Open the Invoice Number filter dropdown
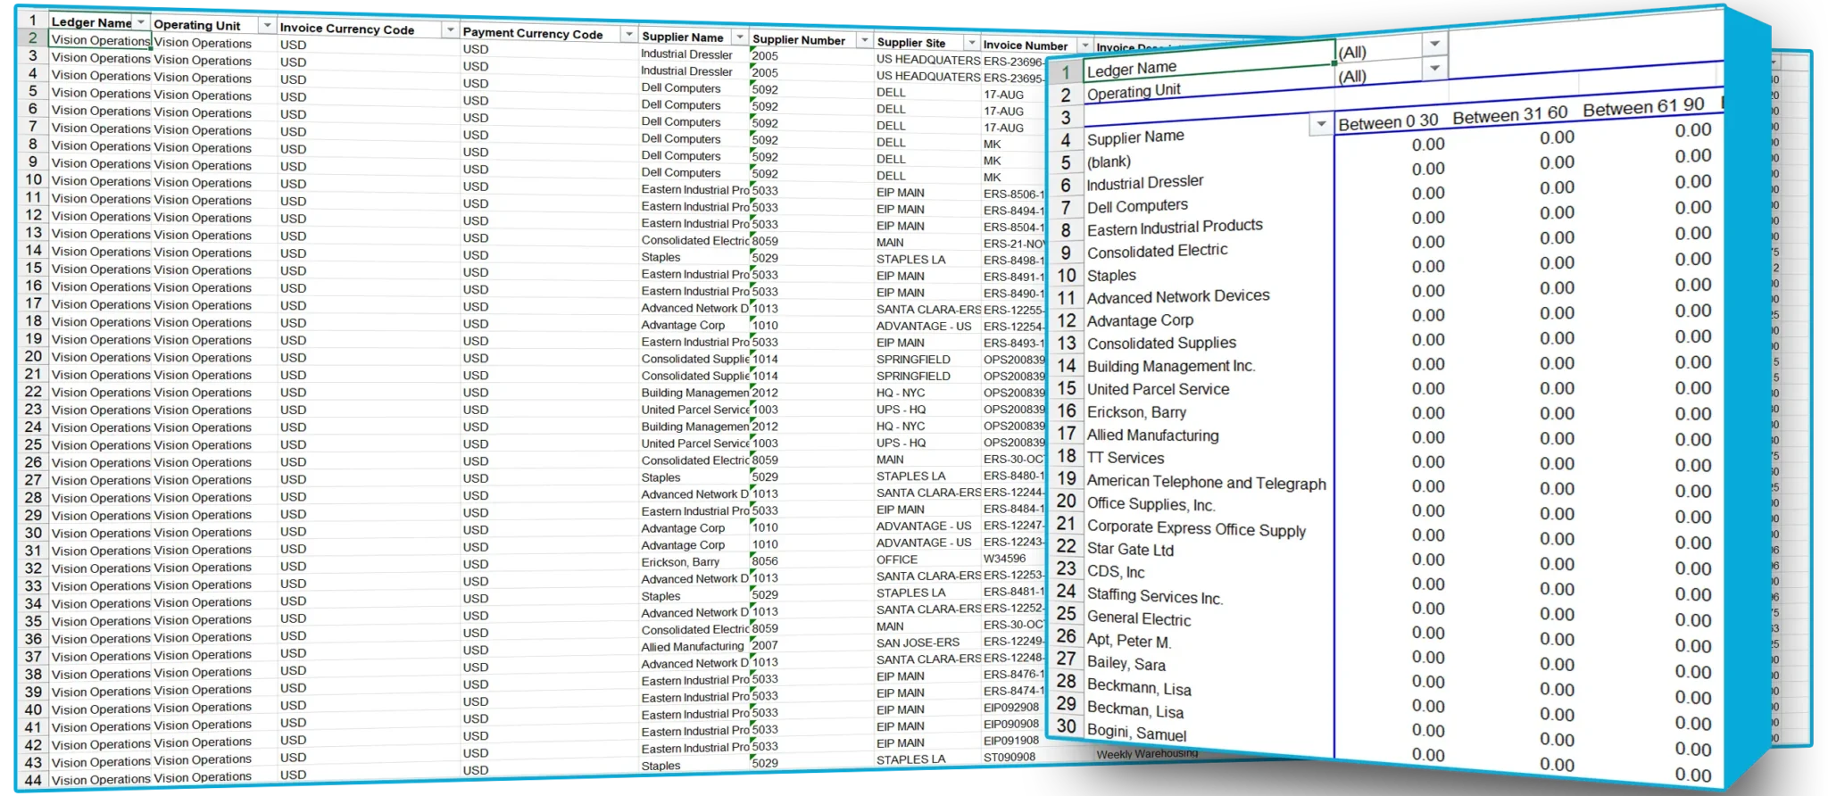The width and height of the screenshot is (1828, 796). tap(1084, 46)
